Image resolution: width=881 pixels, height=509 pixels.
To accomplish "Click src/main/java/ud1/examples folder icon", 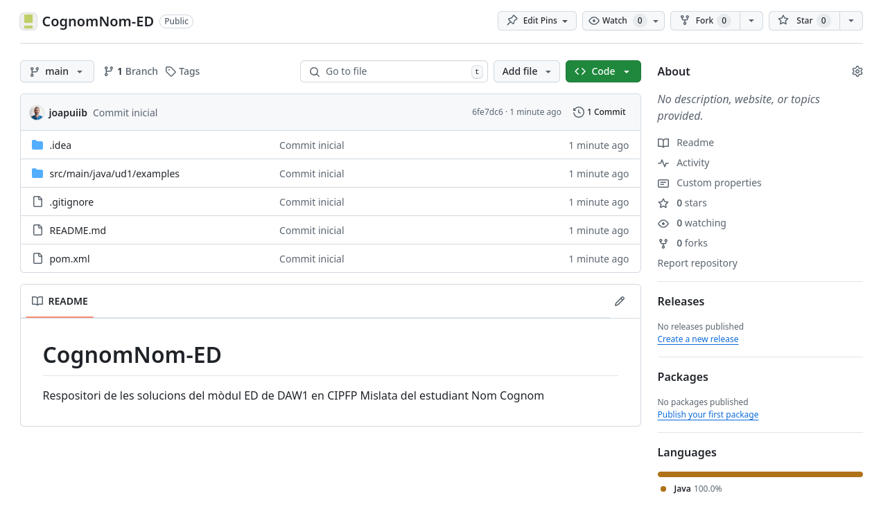I will coord(37,173).
